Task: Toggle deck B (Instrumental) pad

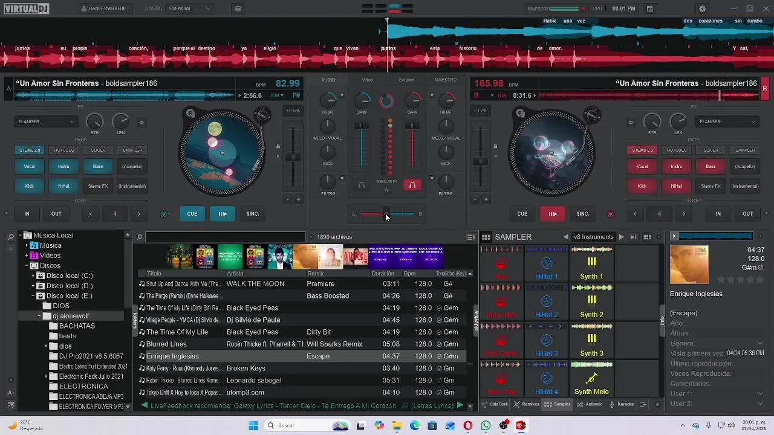Action: [x=745, y=186]
